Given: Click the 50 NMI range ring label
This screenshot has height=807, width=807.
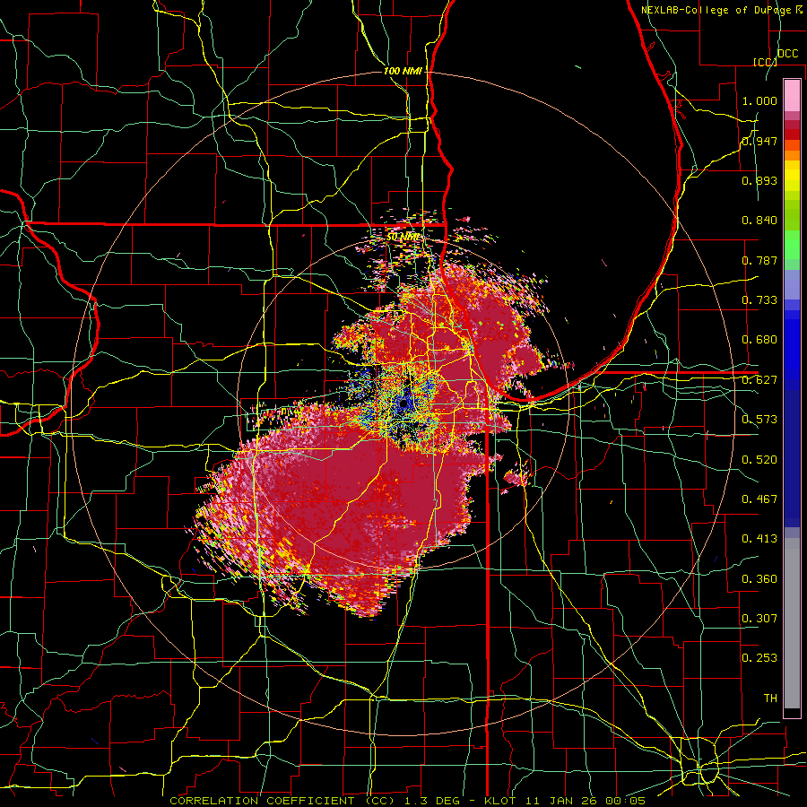Looking at the screenshot, I should (403, 237).
